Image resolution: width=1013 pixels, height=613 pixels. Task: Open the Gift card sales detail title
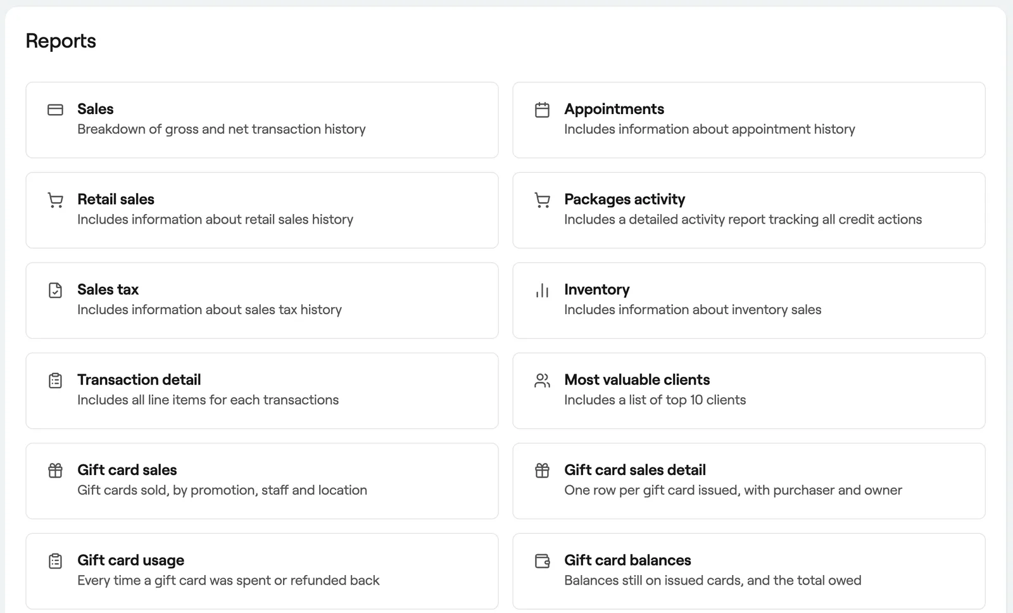tap(635, 470)
